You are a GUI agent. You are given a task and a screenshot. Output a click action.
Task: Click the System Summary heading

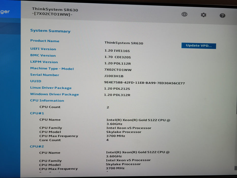point(50,31)
